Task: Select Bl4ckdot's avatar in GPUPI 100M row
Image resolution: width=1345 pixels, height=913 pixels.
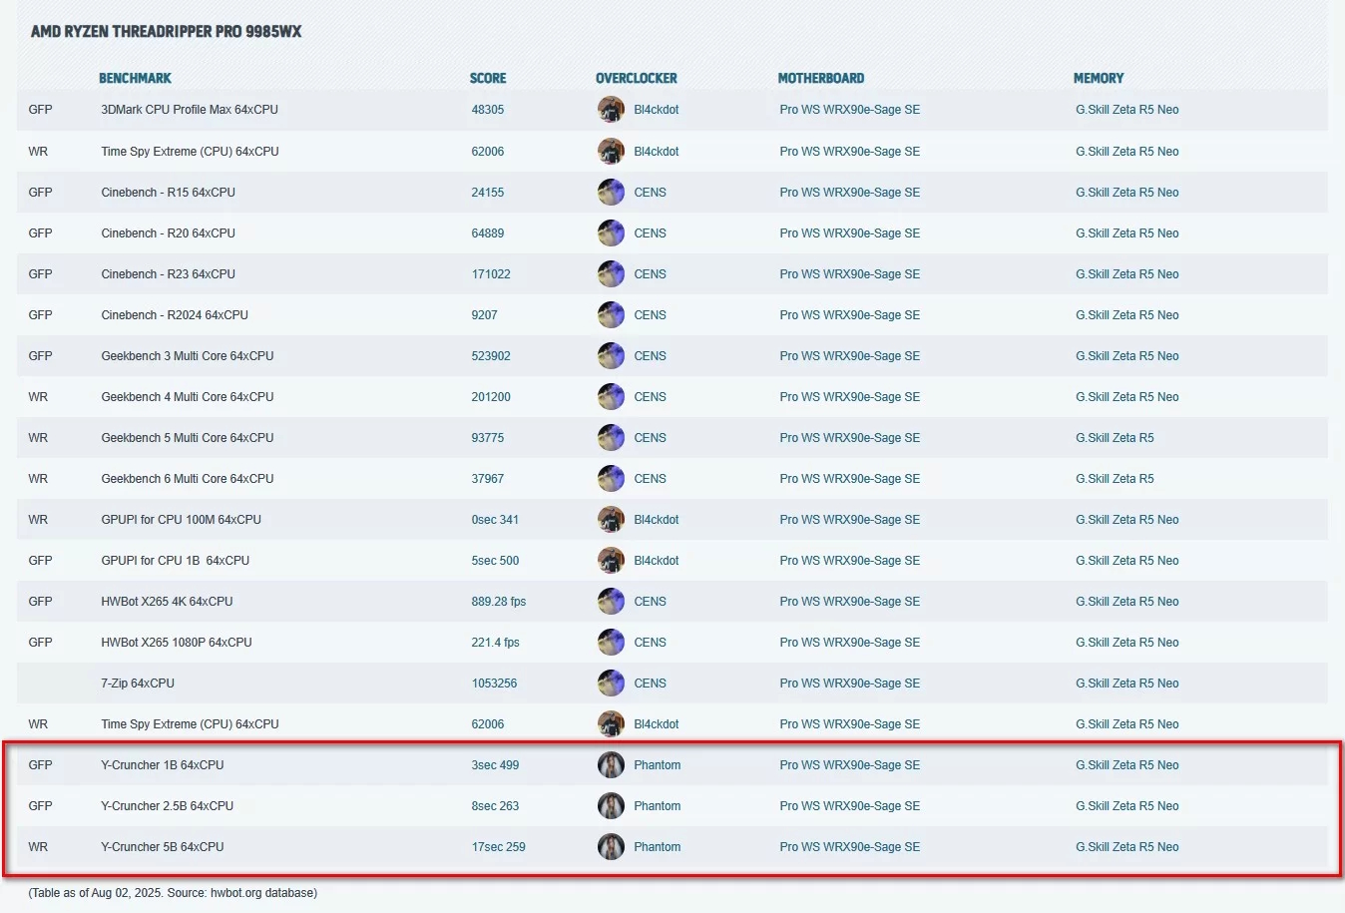Action: (611, 520)
